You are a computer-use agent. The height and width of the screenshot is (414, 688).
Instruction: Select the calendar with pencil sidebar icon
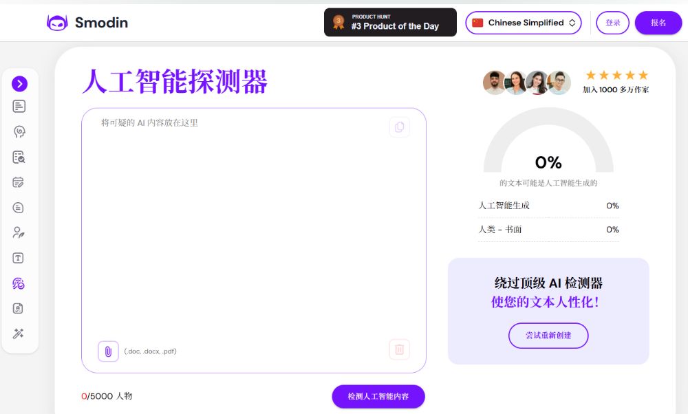coord(19,182)
